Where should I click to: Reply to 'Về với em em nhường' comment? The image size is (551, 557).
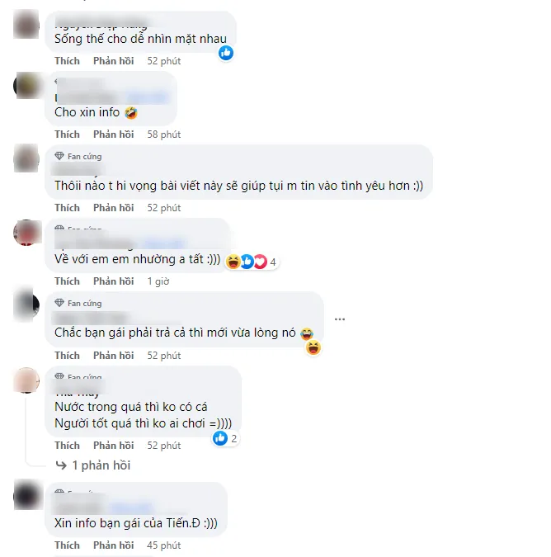click(x=113, y=281)
